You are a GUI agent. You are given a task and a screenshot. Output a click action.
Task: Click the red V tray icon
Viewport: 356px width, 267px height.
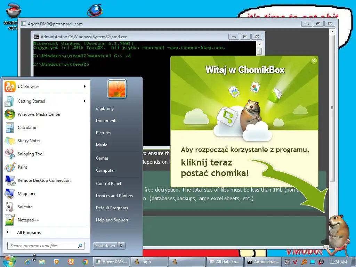295,262
